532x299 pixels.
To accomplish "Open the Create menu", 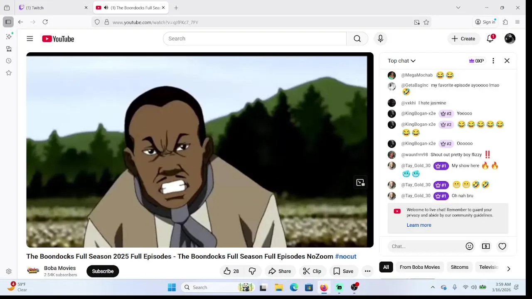I will click(463, 39).
